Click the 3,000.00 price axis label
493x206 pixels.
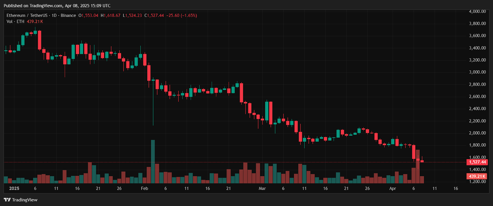click(477, 72)
